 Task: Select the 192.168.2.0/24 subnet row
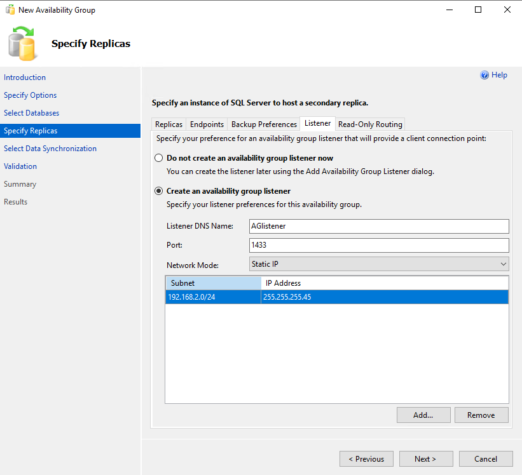(x=213, y=297)
